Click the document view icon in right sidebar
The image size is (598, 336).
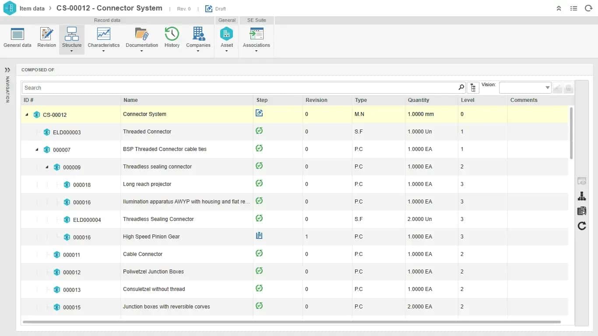click(x=582, y=211)
